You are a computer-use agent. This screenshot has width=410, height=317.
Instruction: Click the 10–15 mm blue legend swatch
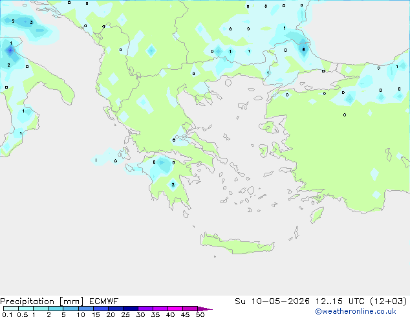point(86,309)
